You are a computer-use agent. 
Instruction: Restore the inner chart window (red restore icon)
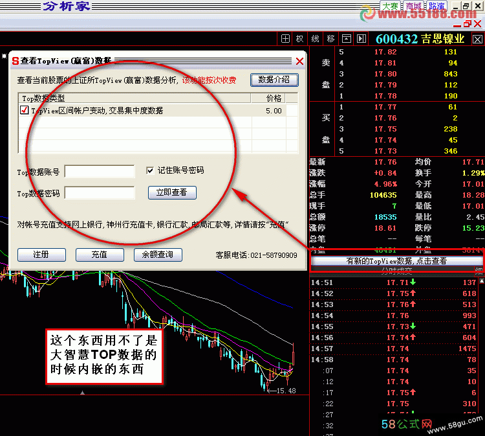pyautogui.click(x=468, y=23)
